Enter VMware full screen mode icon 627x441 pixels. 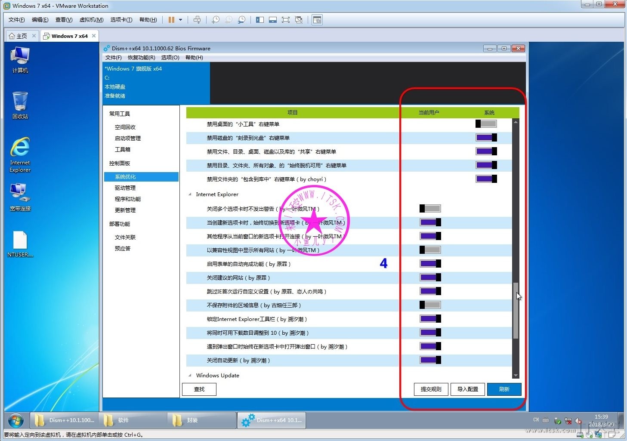285,20
